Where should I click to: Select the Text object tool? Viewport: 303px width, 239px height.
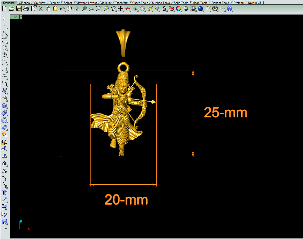4,192
